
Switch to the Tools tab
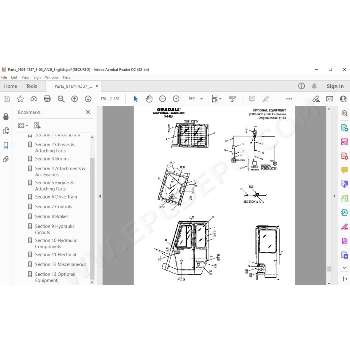[31, 86]
